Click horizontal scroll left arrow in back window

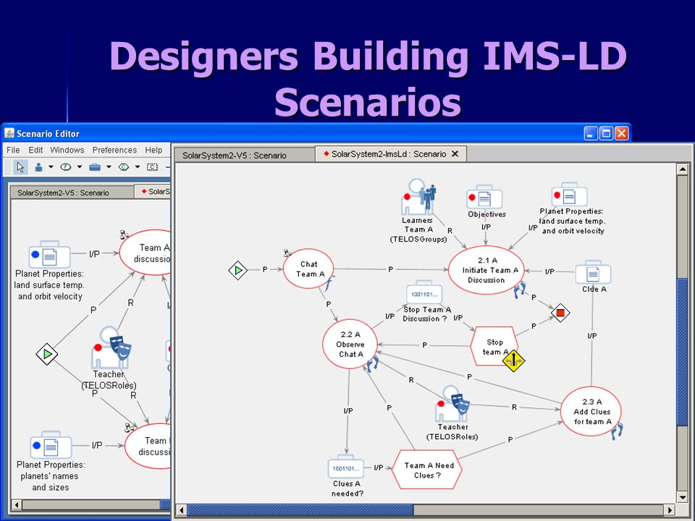[17, 504]
